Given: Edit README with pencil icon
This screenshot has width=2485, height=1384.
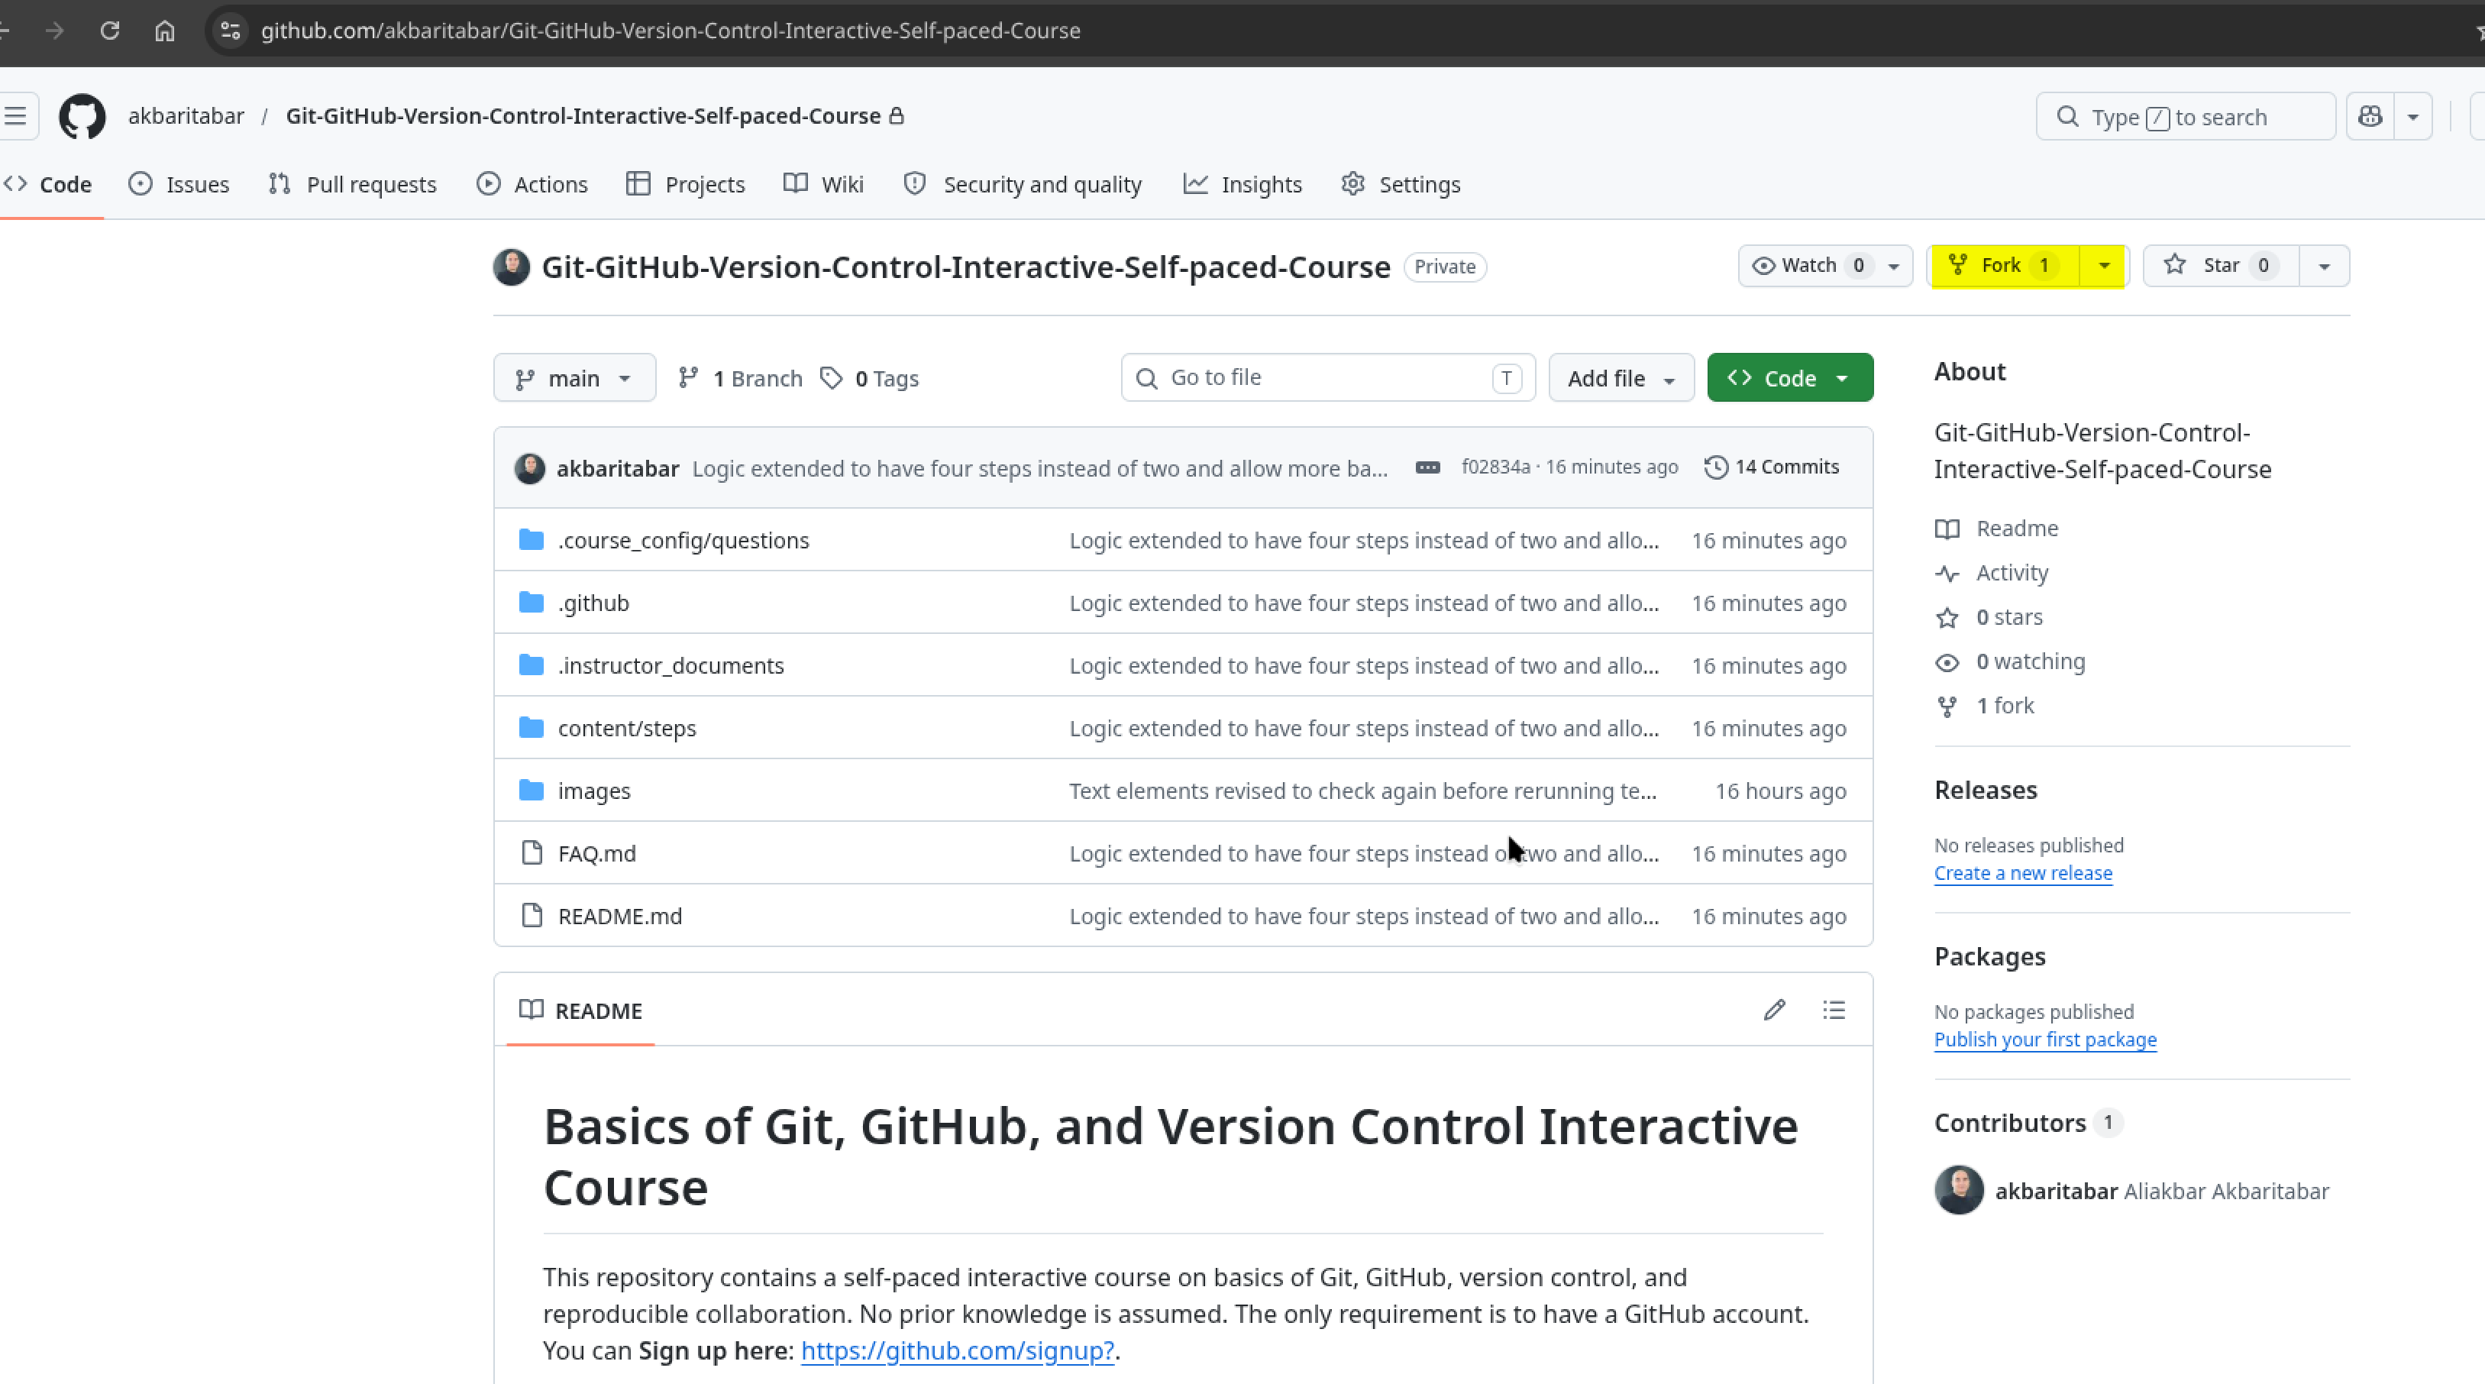Looking at the screenshot, I should point(1774,1011).
